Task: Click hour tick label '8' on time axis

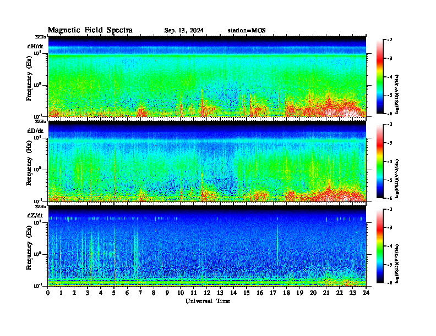Action: 154,293
